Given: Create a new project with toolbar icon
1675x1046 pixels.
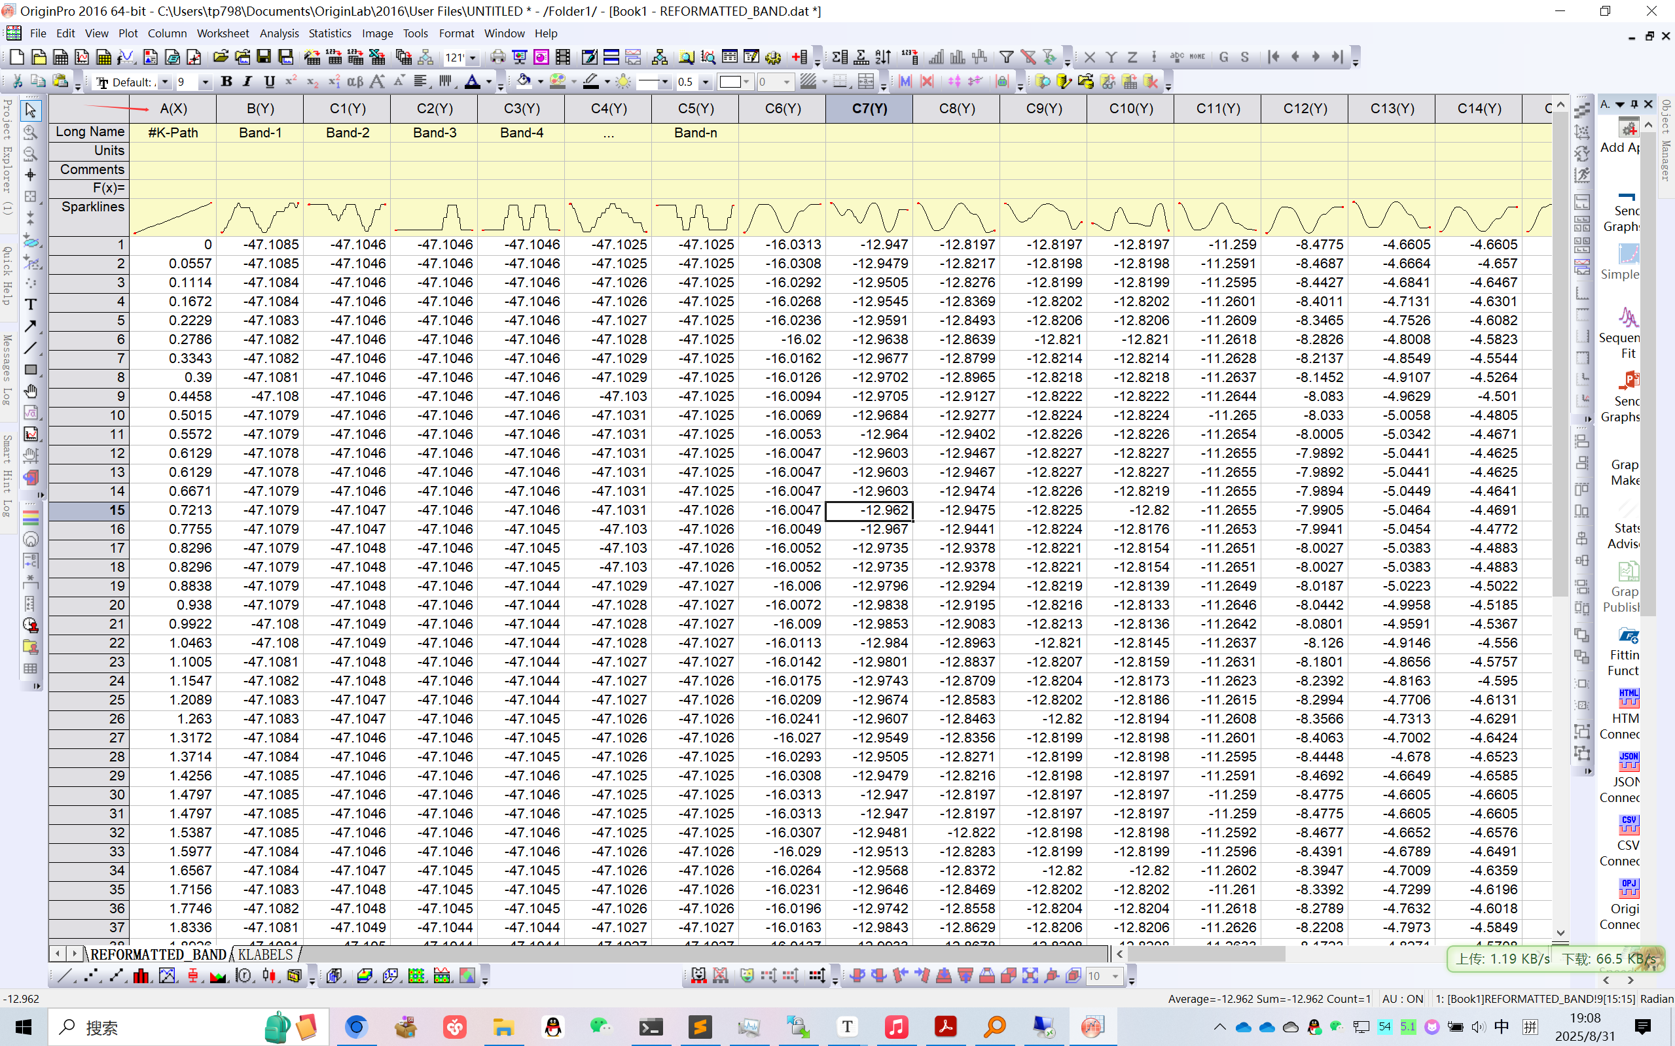Looking at the screenshot, I should [16, 58].
